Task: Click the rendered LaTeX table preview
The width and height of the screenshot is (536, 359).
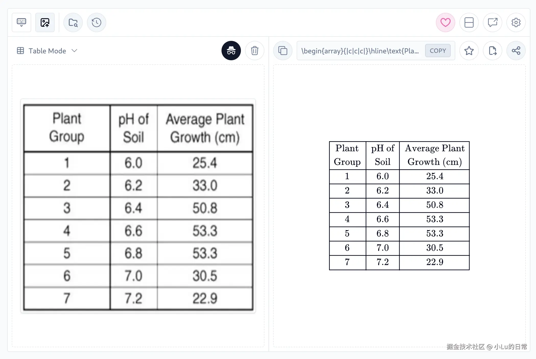Action: click(x=399, y=206)
